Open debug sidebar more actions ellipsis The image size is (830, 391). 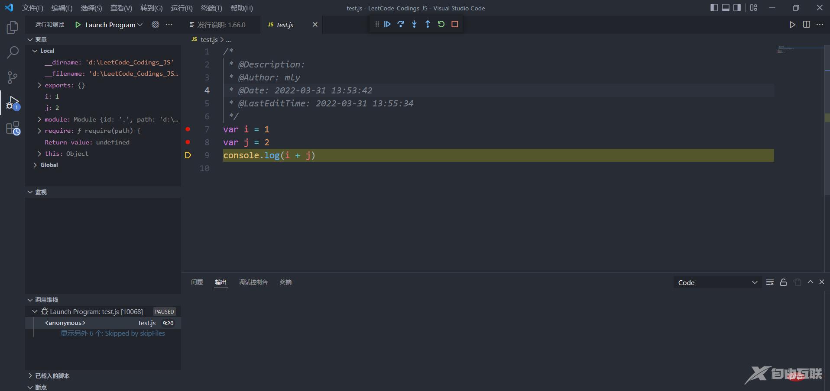169,25
